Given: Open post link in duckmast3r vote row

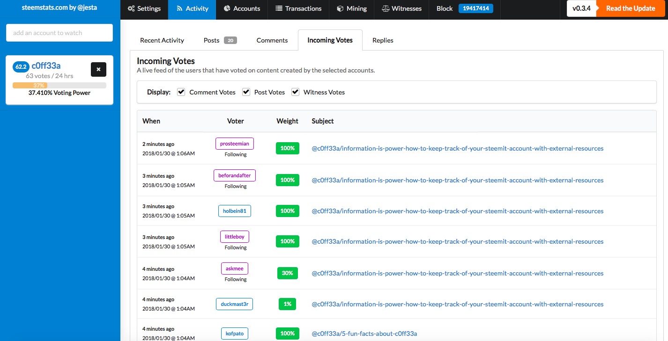Looking at the screenshot, I should point(458,304).
